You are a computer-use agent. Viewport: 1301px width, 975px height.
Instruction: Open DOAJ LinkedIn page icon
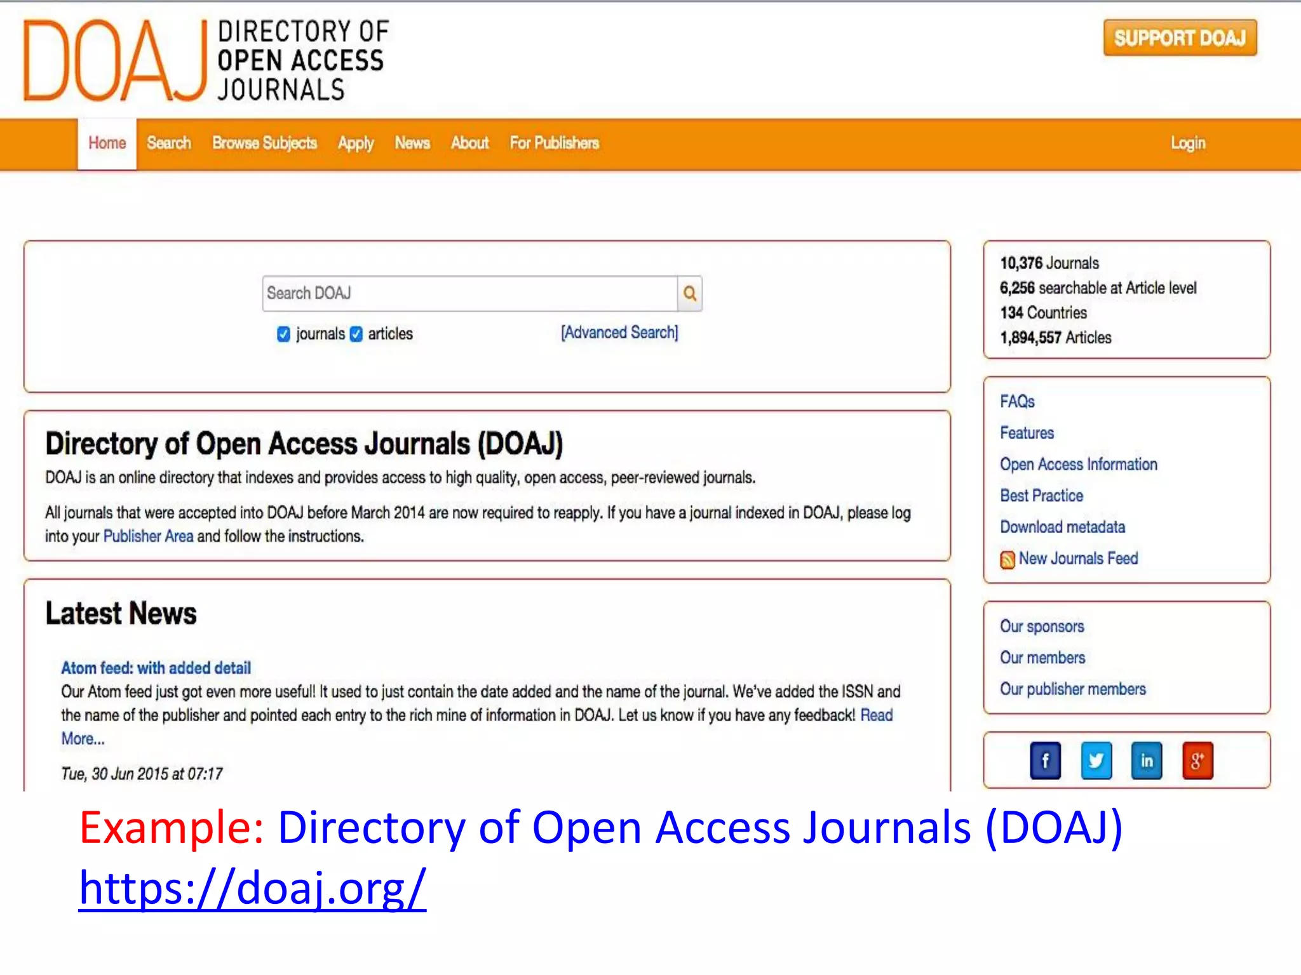pyautogui.click(x=1147, y=760)
